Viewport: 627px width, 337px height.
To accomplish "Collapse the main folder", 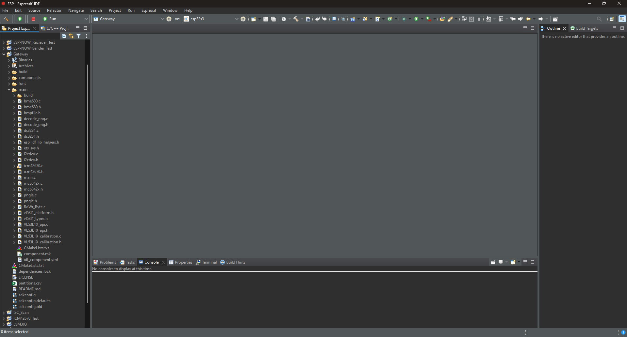I will (x=9, y=89).
